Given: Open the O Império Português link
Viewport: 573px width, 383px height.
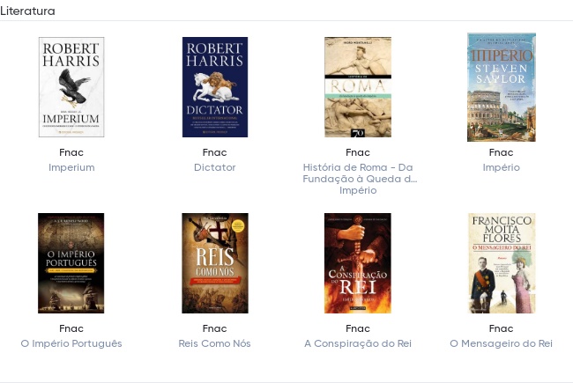Looking at the screenshot, I should pos(71,343).
